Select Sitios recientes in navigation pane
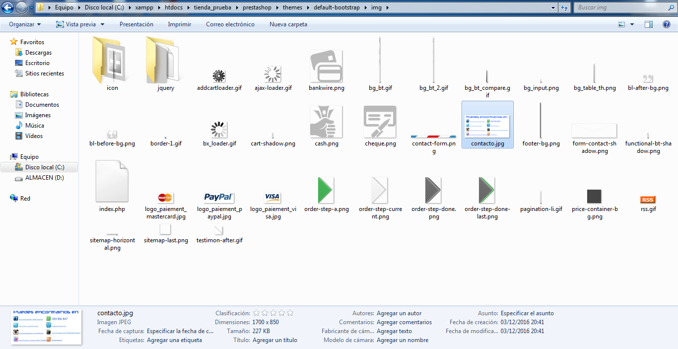The image size is (678, 349). (x=45, y=73)
